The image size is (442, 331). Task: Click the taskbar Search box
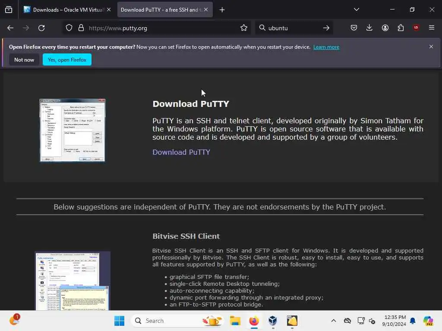point(177,321)
